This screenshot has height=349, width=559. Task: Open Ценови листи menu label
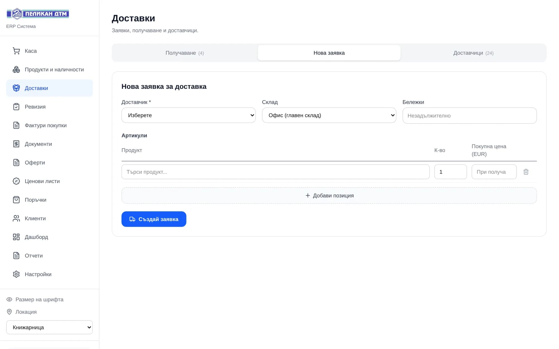(42, 181)
